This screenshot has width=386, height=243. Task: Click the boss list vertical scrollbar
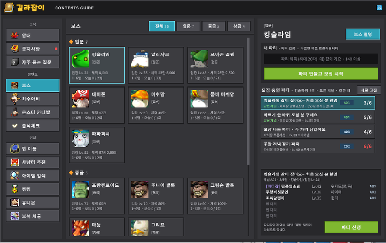point(249,101)
